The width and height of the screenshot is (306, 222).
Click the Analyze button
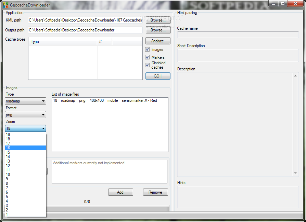click(x=158, y=41)
